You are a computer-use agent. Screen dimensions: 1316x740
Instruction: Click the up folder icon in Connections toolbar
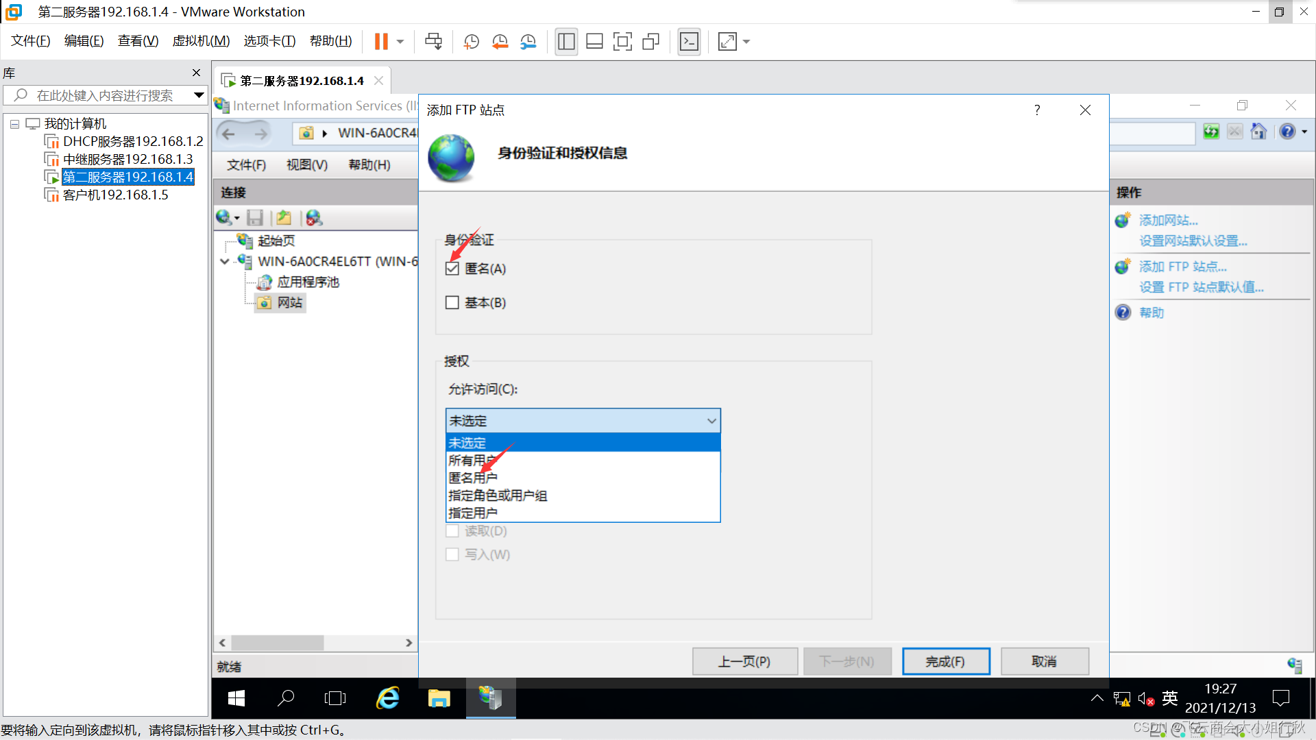(284, 218)
